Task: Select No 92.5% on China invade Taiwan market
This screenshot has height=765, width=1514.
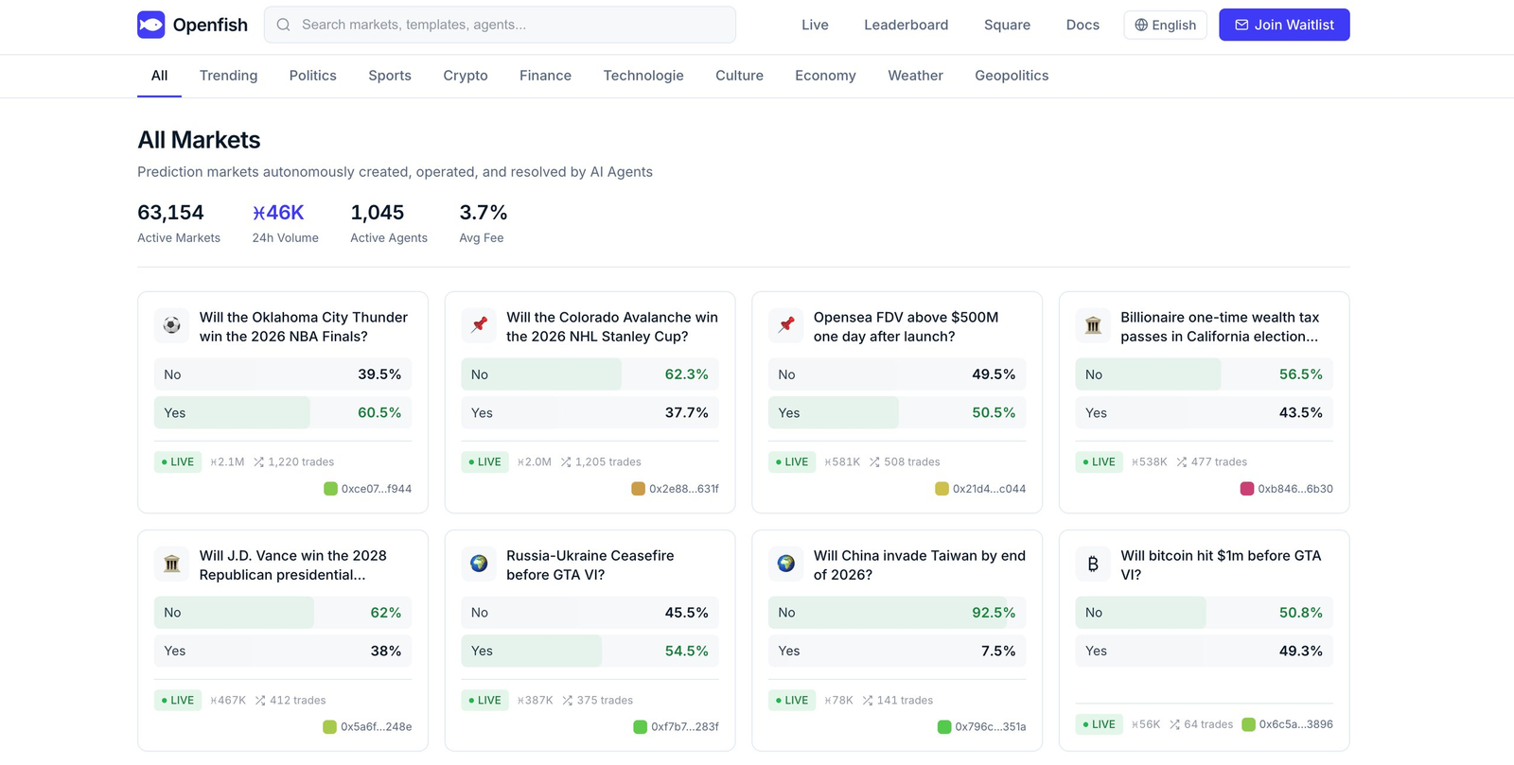Action: click(x=897, y=613)
